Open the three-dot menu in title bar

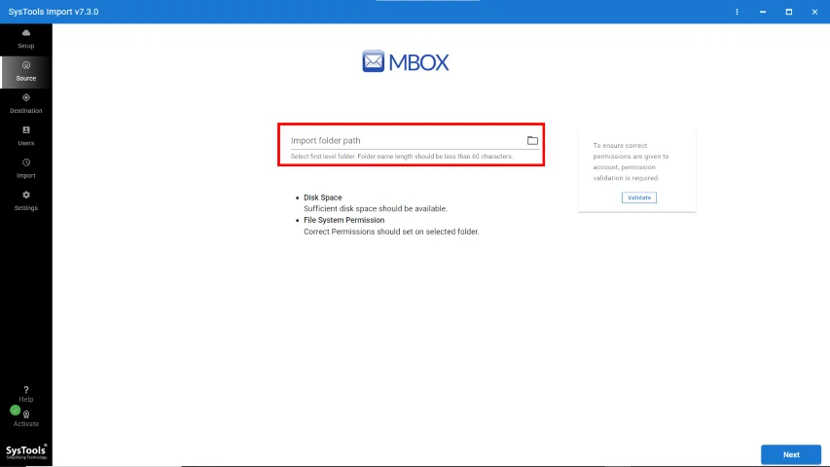[x=737, y=12]
